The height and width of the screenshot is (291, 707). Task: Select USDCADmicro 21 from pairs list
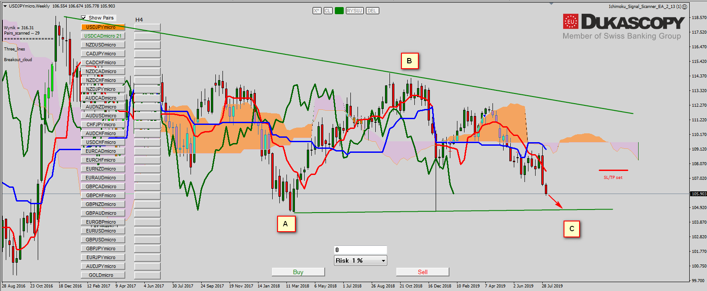pos(103,36)
